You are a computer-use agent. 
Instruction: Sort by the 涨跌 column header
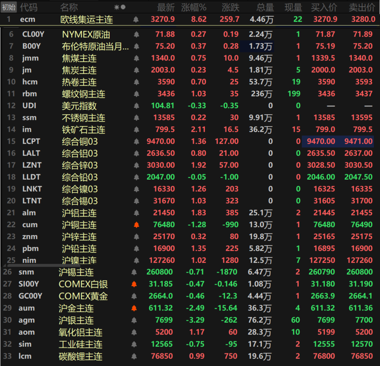(230, 8)
